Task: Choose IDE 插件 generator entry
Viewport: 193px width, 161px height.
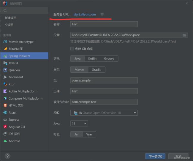Action: pos(24,134)
